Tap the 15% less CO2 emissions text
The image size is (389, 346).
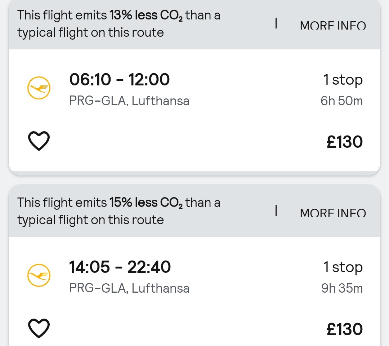click(119, 211)
